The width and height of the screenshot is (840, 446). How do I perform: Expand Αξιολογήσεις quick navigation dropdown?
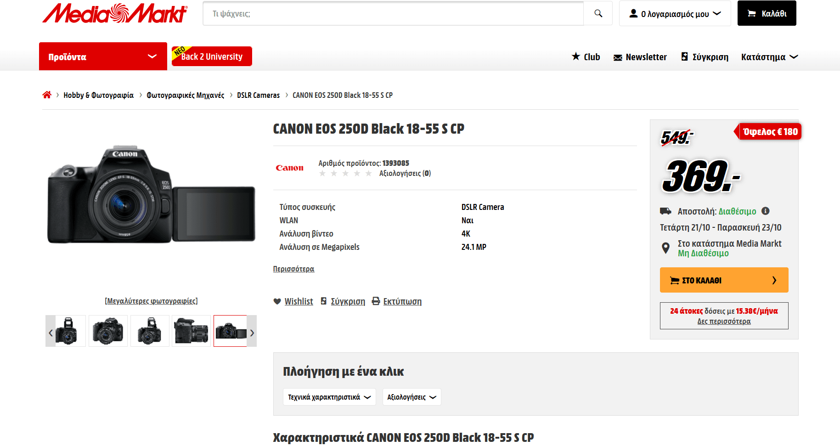coord(412,397)
